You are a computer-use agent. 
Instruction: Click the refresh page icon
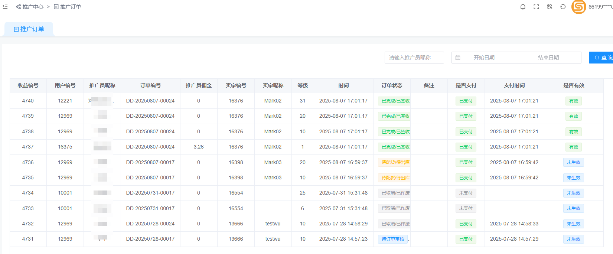point(563,7)
